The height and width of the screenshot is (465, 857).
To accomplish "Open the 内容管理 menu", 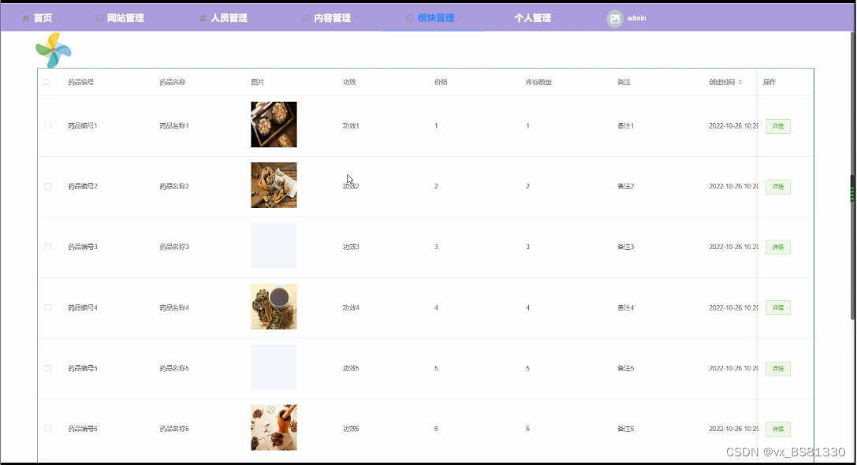I will (x=332, y=18).
